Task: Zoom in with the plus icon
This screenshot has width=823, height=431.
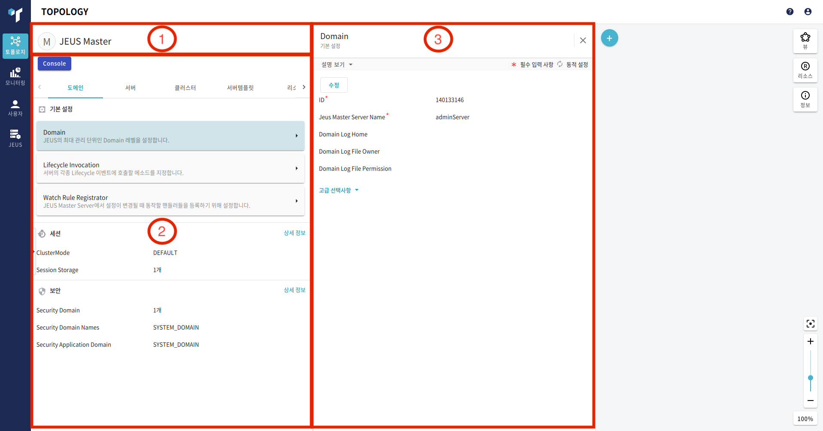Action: 811,341
